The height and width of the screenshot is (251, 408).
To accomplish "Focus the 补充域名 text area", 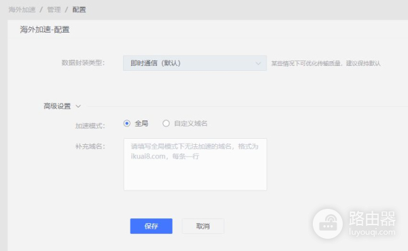I will 195,165.
